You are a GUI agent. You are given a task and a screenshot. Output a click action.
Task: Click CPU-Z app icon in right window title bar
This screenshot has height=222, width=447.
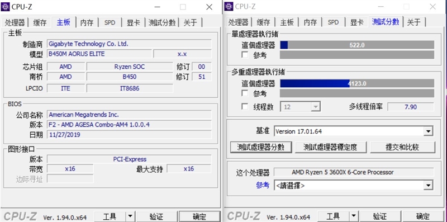point(229,6)
